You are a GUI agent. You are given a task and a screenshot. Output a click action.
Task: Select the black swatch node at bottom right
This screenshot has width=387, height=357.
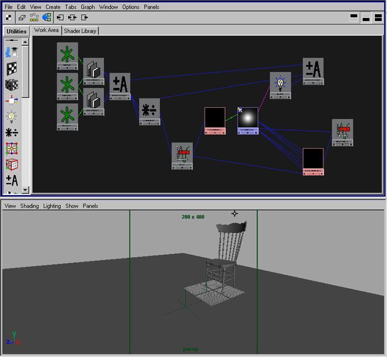coord(313,162)
